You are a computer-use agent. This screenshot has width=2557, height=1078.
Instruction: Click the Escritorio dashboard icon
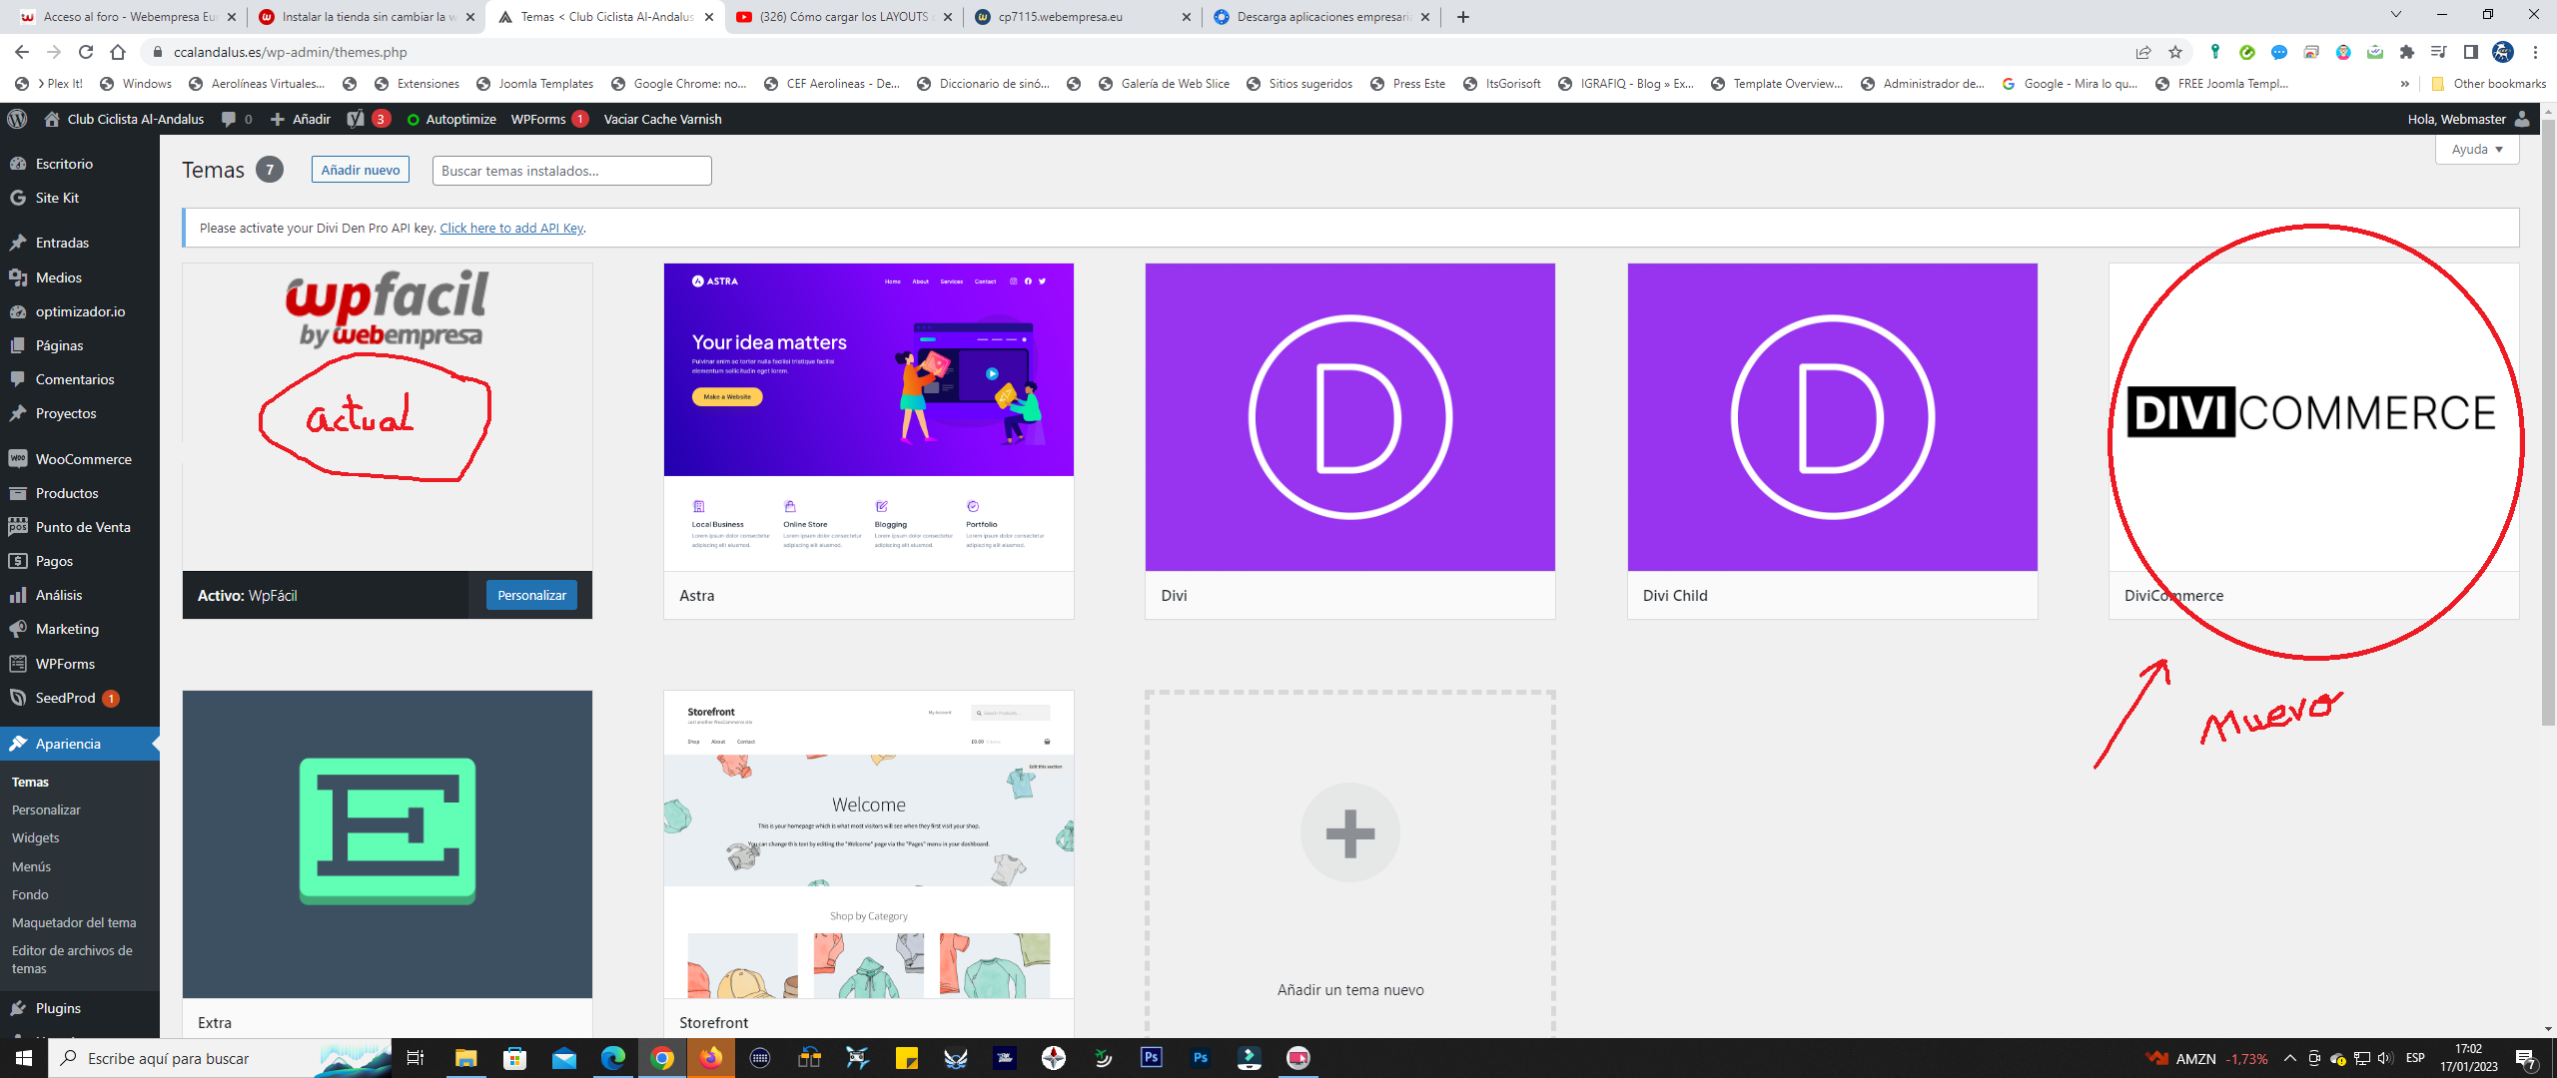(18, 164)
